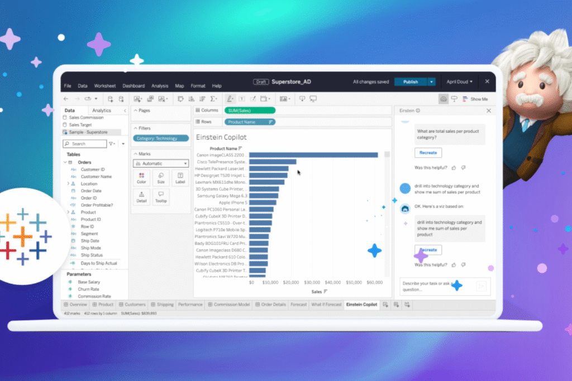
Task: Click the Canon imageCLASS 2200 bar
Action: [x=313, y=155]
